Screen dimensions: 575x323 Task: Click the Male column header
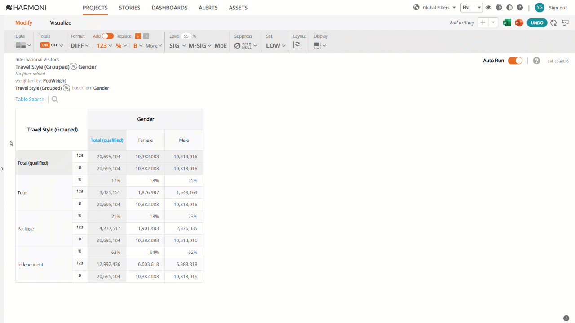(184, 140)
